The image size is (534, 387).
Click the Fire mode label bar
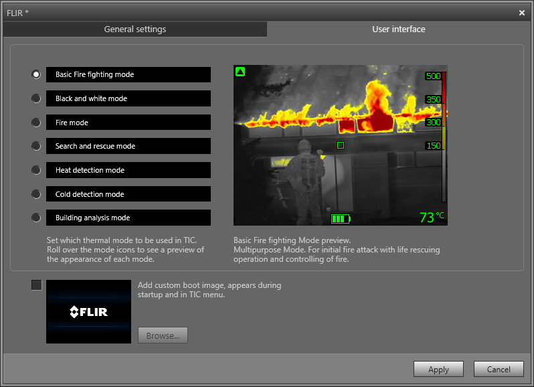(128, 123)
